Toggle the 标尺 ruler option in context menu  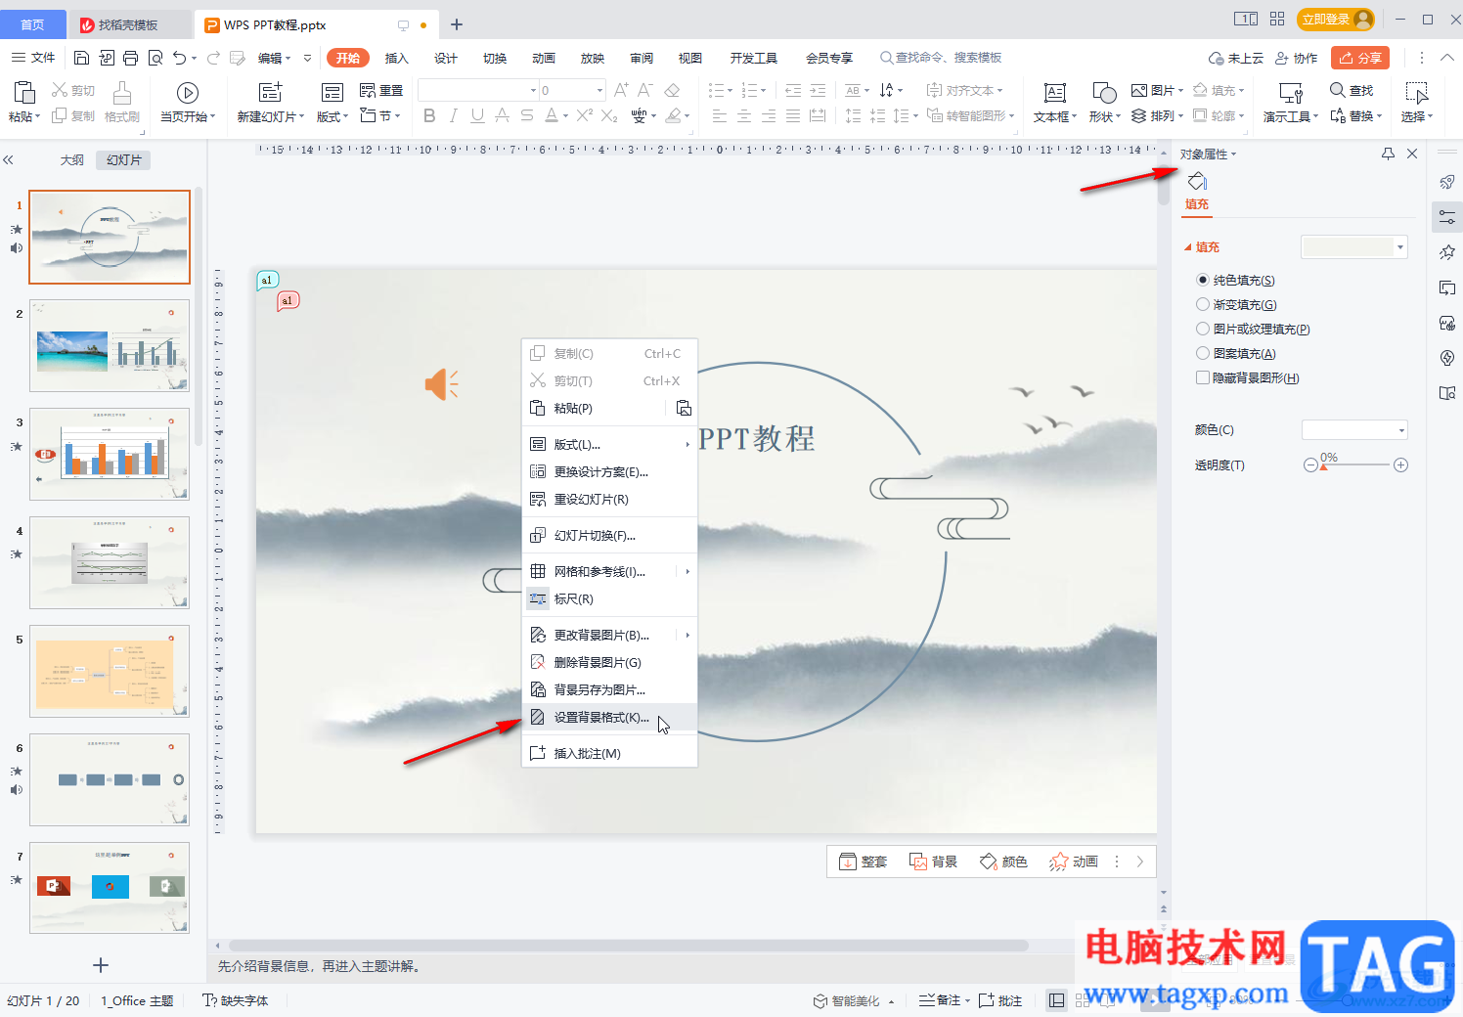coord(609,598)
